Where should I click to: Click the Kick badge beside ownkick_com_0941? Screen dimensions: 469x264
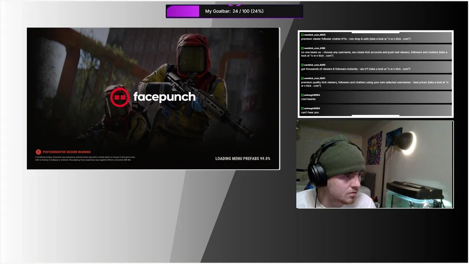[302, 78]
